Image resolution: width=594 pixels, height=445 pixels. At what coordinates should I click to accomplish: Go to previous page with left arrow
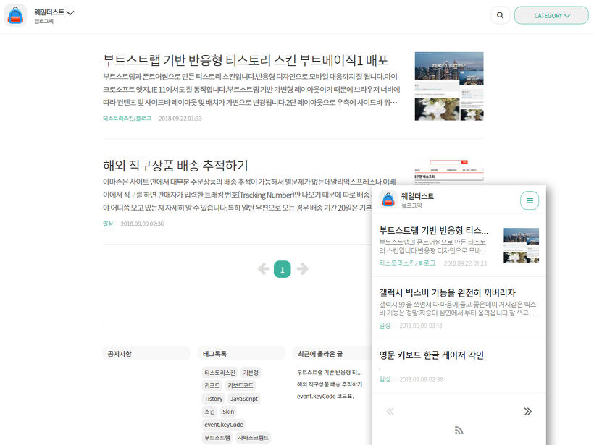coord(264,269)
